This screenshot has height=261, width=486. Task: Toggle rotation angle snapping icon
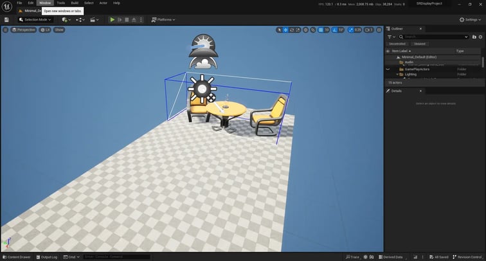click(335, 30)
